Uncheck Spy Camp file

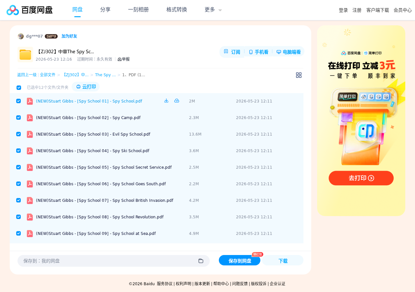tap(18, 117)
